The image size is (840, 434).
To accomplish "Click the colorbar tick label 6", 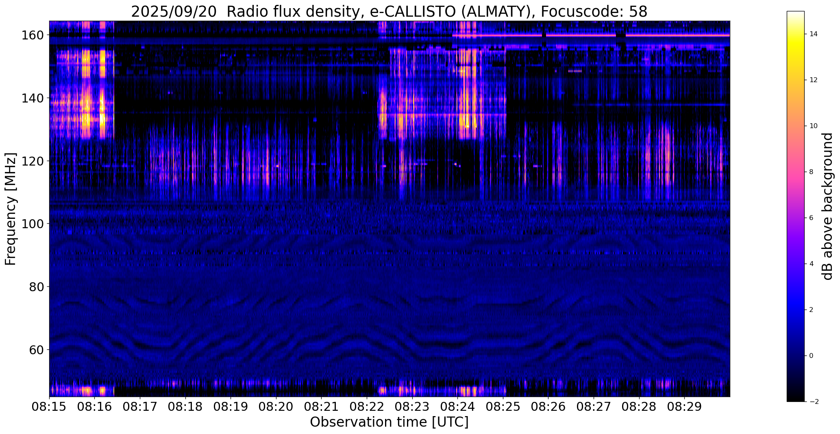I will click(811, 218).
